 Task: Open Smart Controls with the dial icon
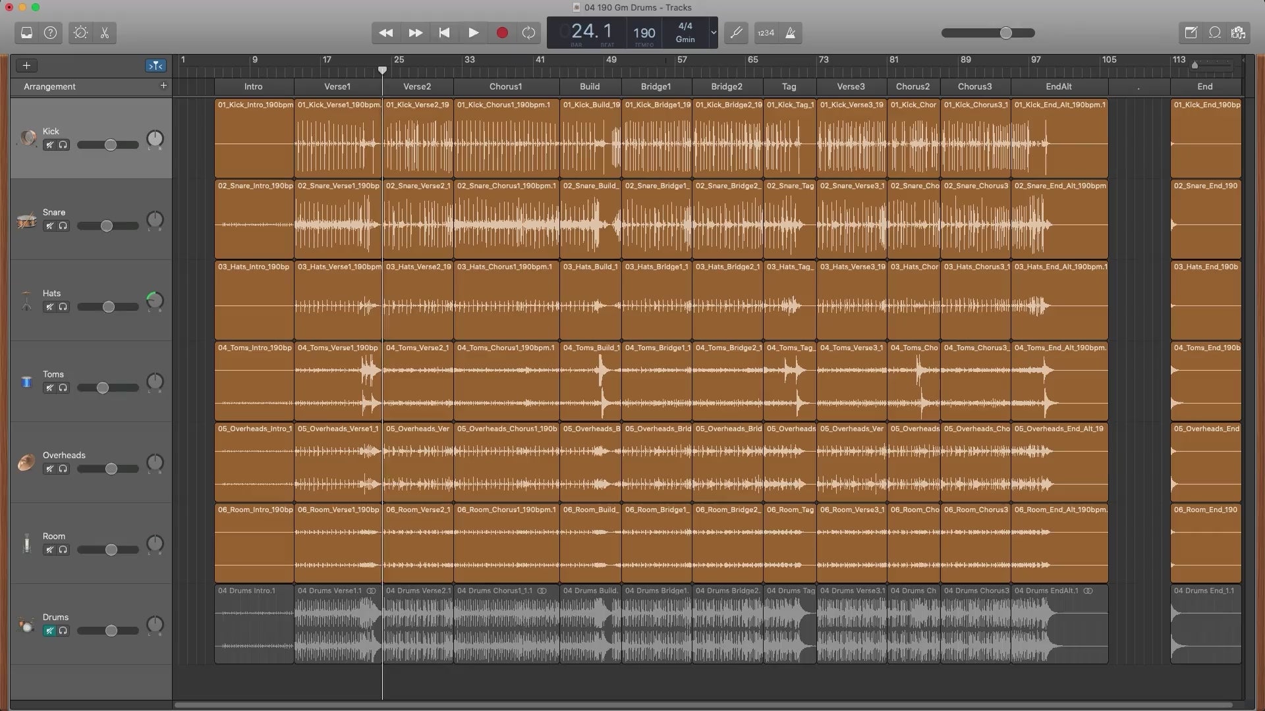point(80,33)
